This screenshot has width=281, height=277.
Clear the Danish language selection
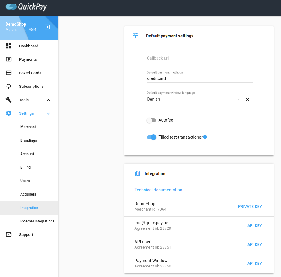click(x=247, y=99)
